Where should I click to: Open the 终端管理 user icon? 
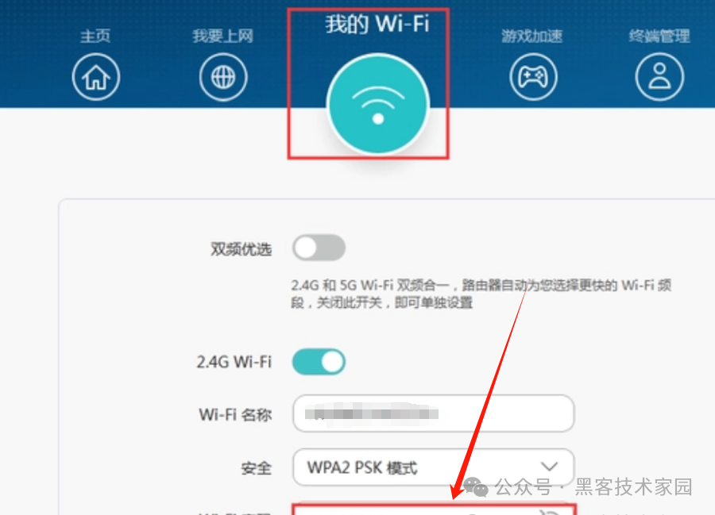pos(659,76)
